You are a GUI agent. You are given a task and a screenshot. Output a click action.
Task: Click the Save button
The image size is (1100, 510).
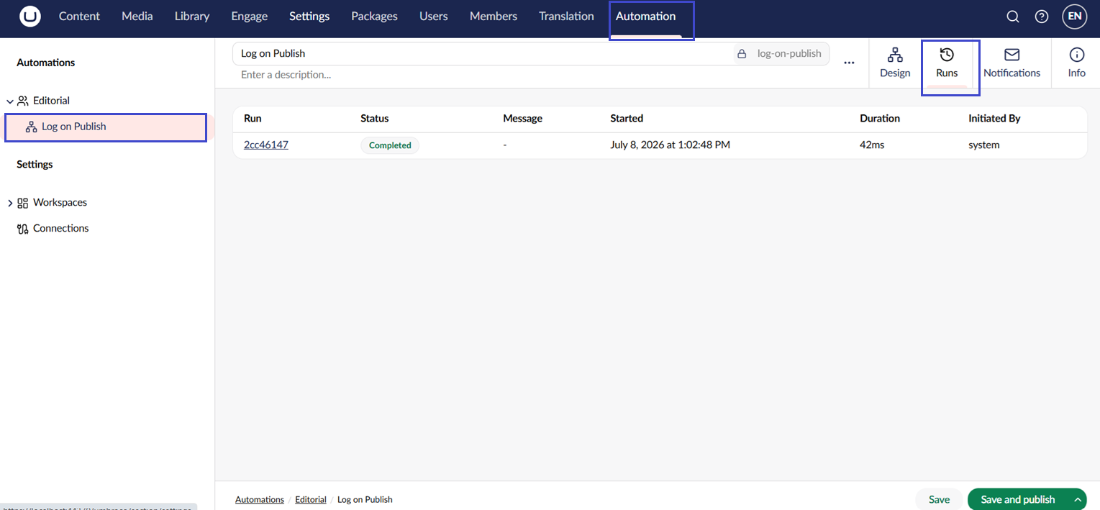tap(939, 500)
